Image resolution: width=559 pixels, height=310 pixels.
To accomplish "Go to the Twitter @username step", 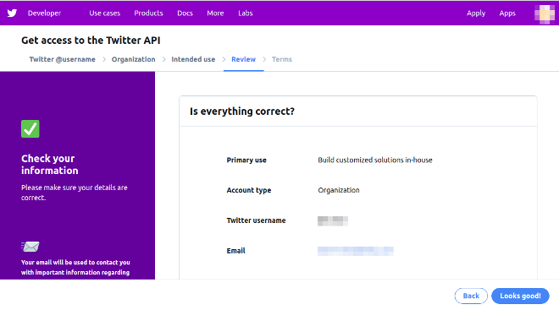I will (x=63, y=59).
